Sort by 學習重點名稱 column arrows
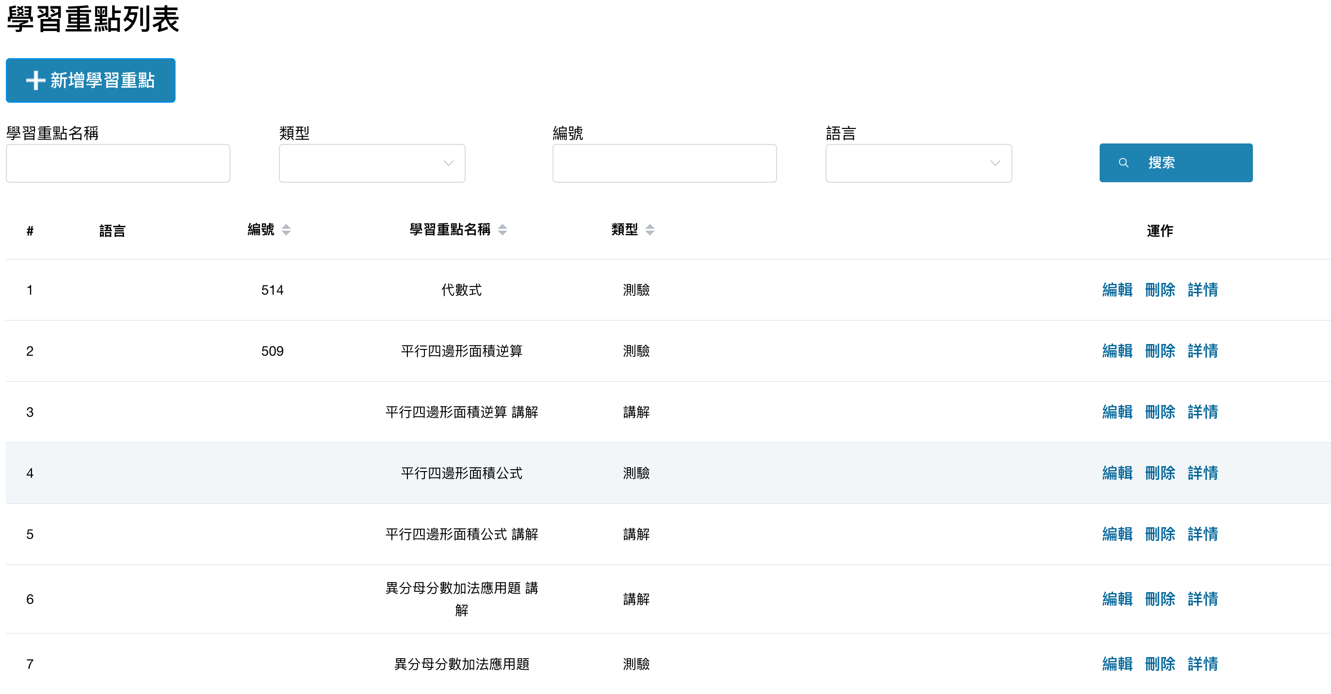Viewport: 1331px width, 694px height. [x=502, y=230]
